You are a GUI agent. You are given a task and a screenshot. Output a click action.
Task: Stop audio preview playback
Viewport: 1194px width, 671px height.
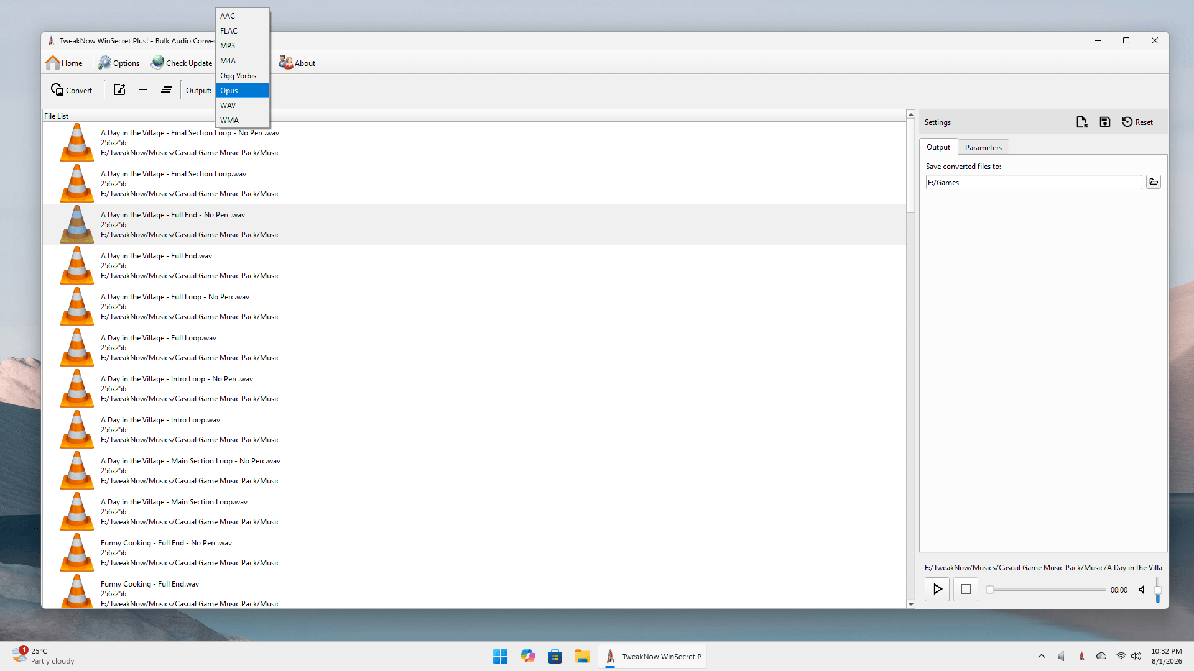[966, 590]
